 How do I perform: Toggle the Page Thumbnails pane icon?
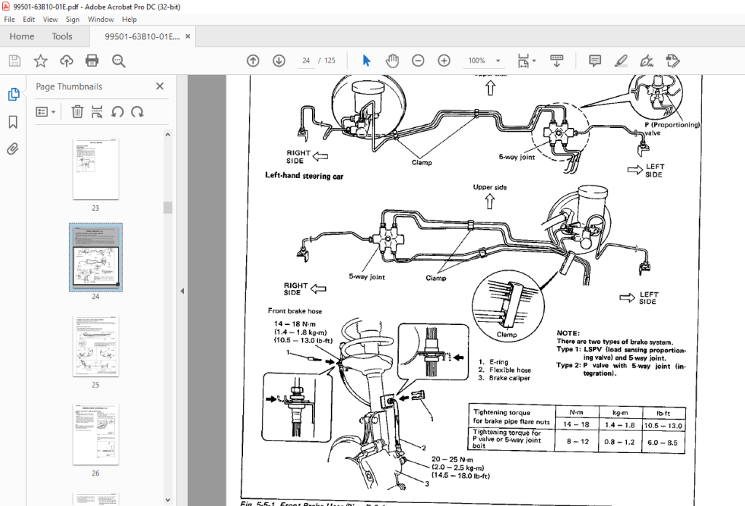[13, 95]
